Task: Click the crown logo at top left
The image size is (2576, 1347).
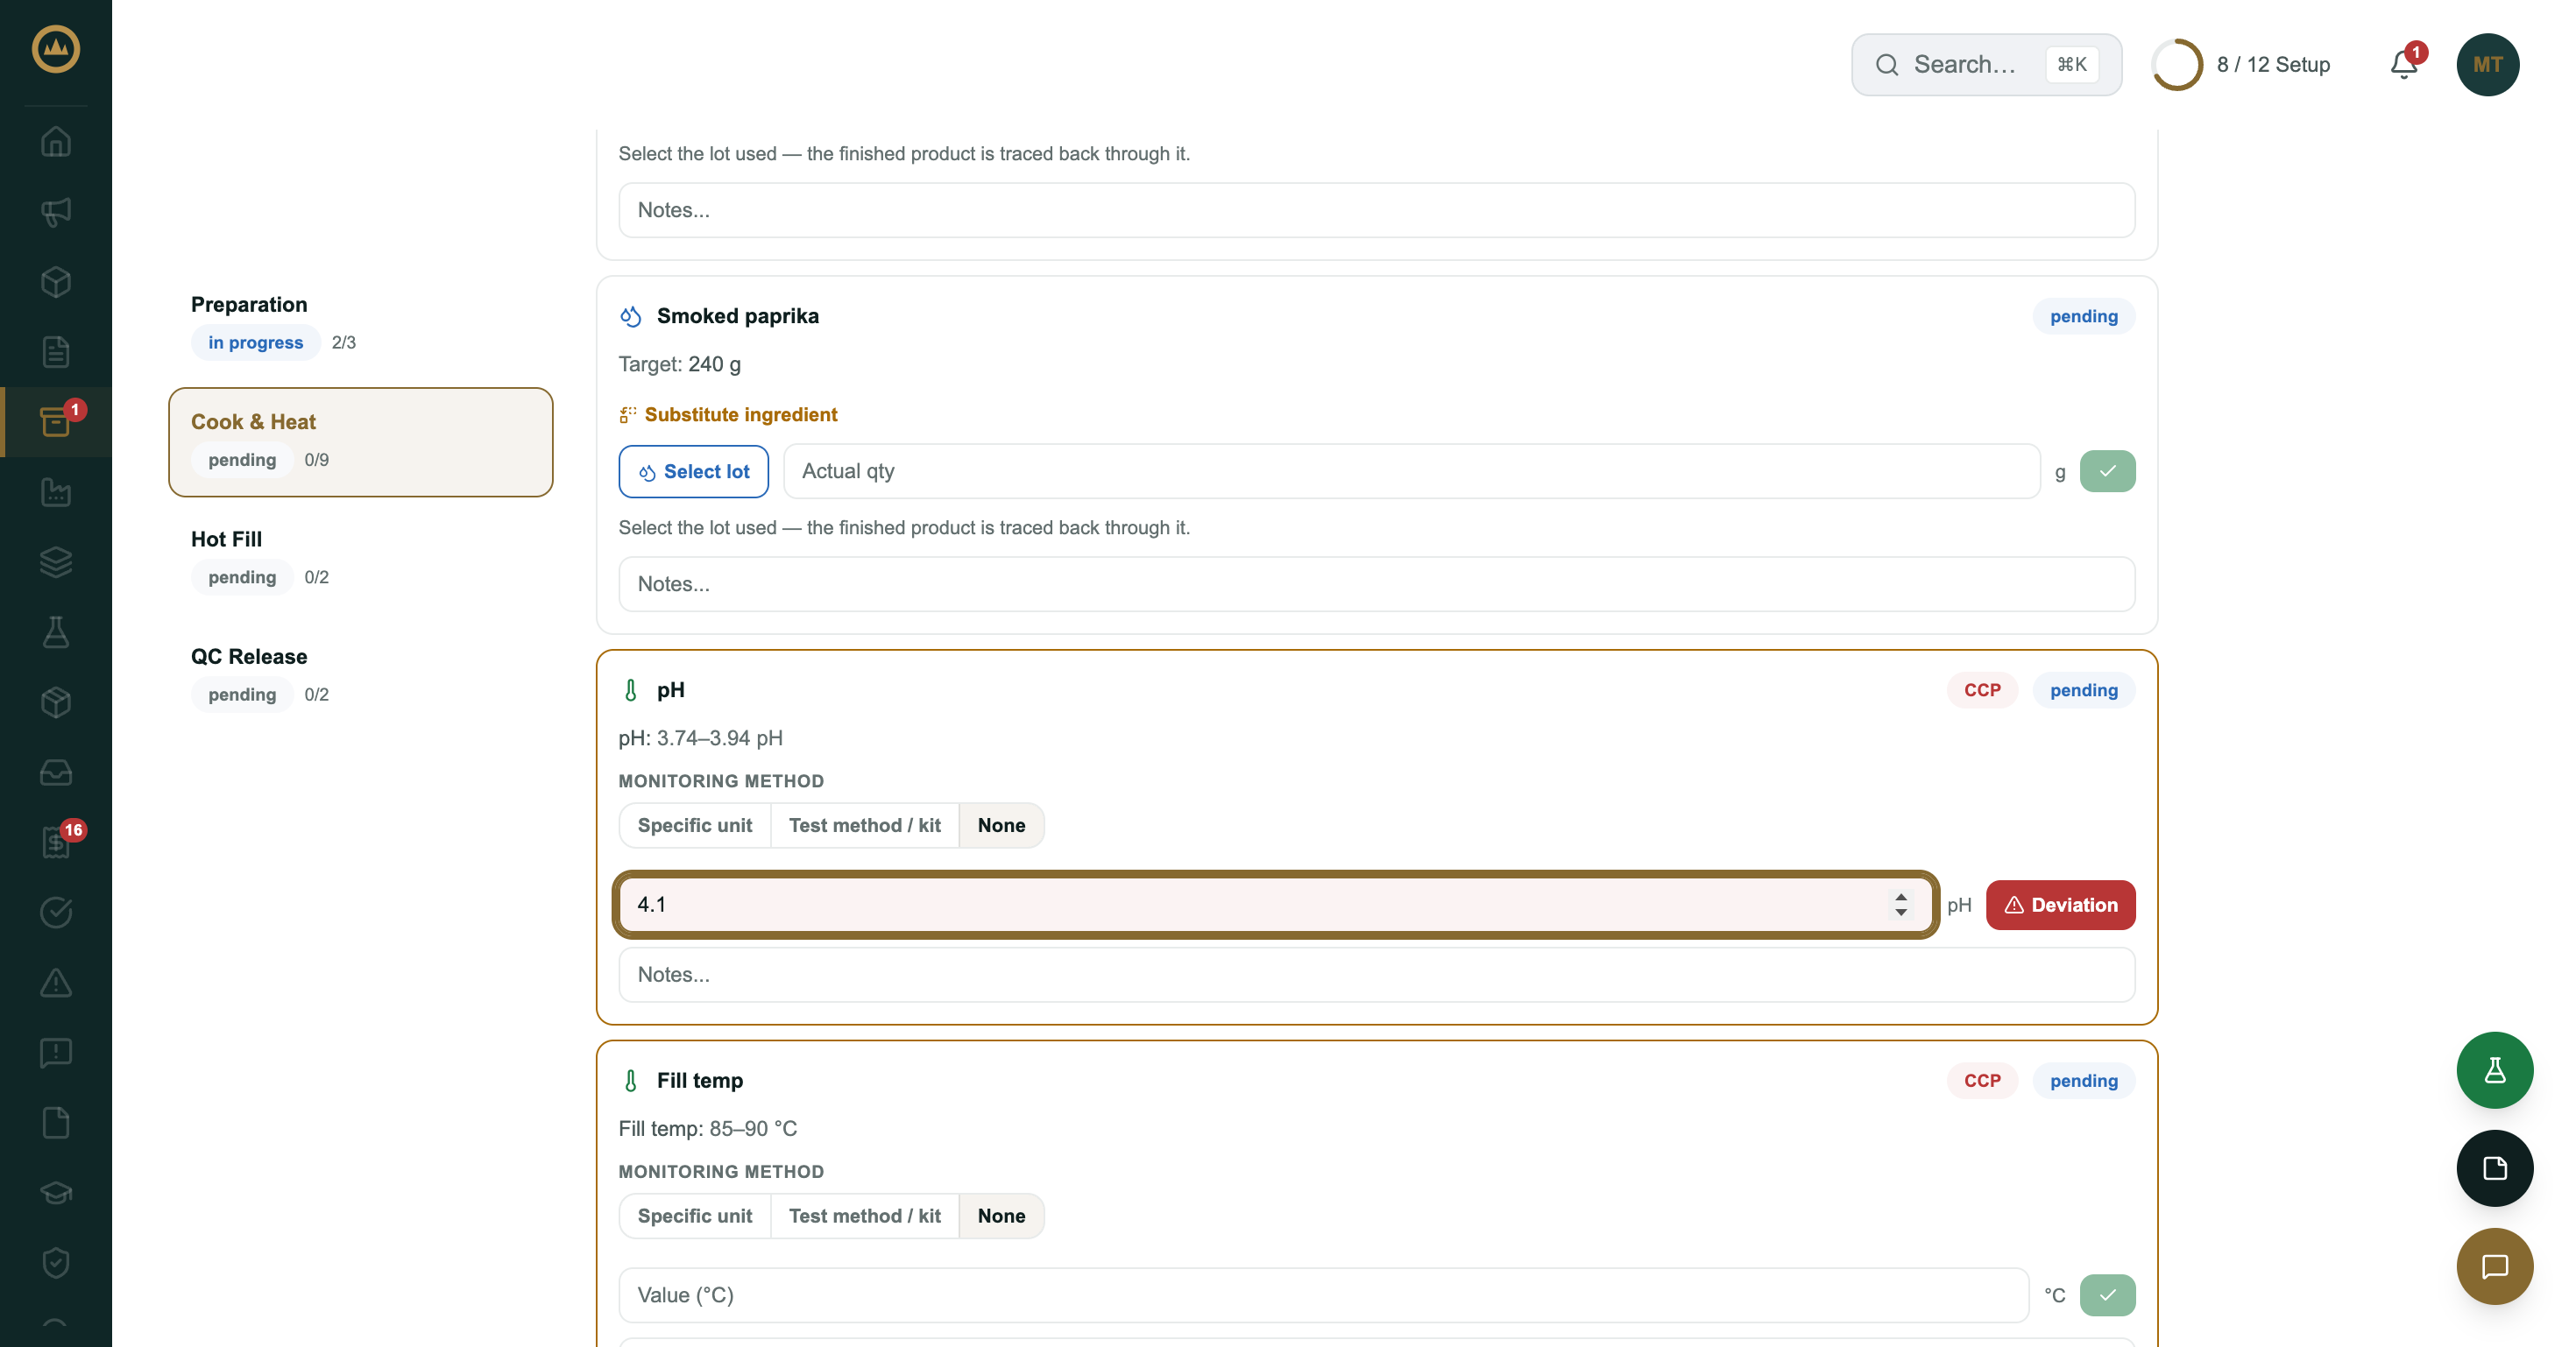Action: click(x=56, y=49)
